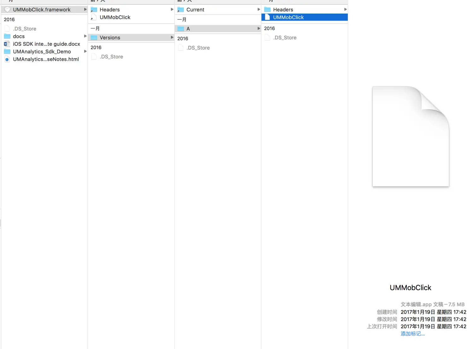Image resolution: width=473 pixels, height=349 pixels.
Task: Expand the docs folder arrow
Action: [85, 36]
